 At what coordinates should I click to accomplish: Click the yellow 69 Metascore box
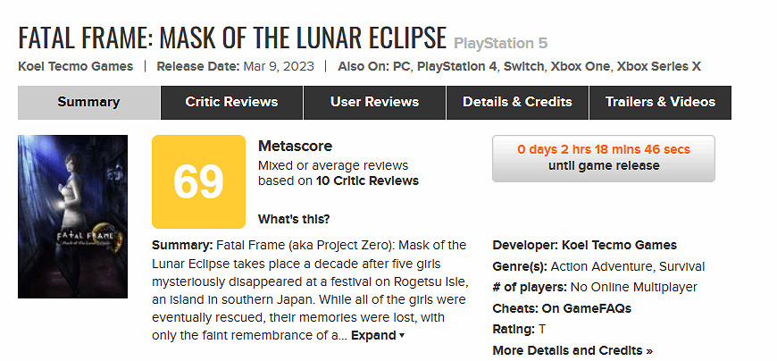point(198,181)
